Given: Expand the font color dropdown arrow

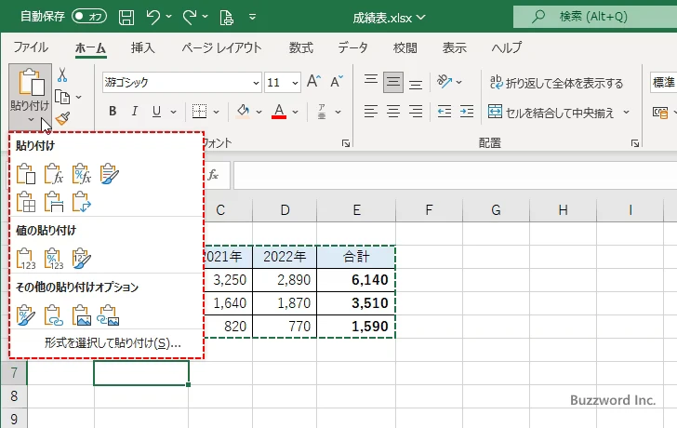Looking at the screenshot, I should (295, 112).
